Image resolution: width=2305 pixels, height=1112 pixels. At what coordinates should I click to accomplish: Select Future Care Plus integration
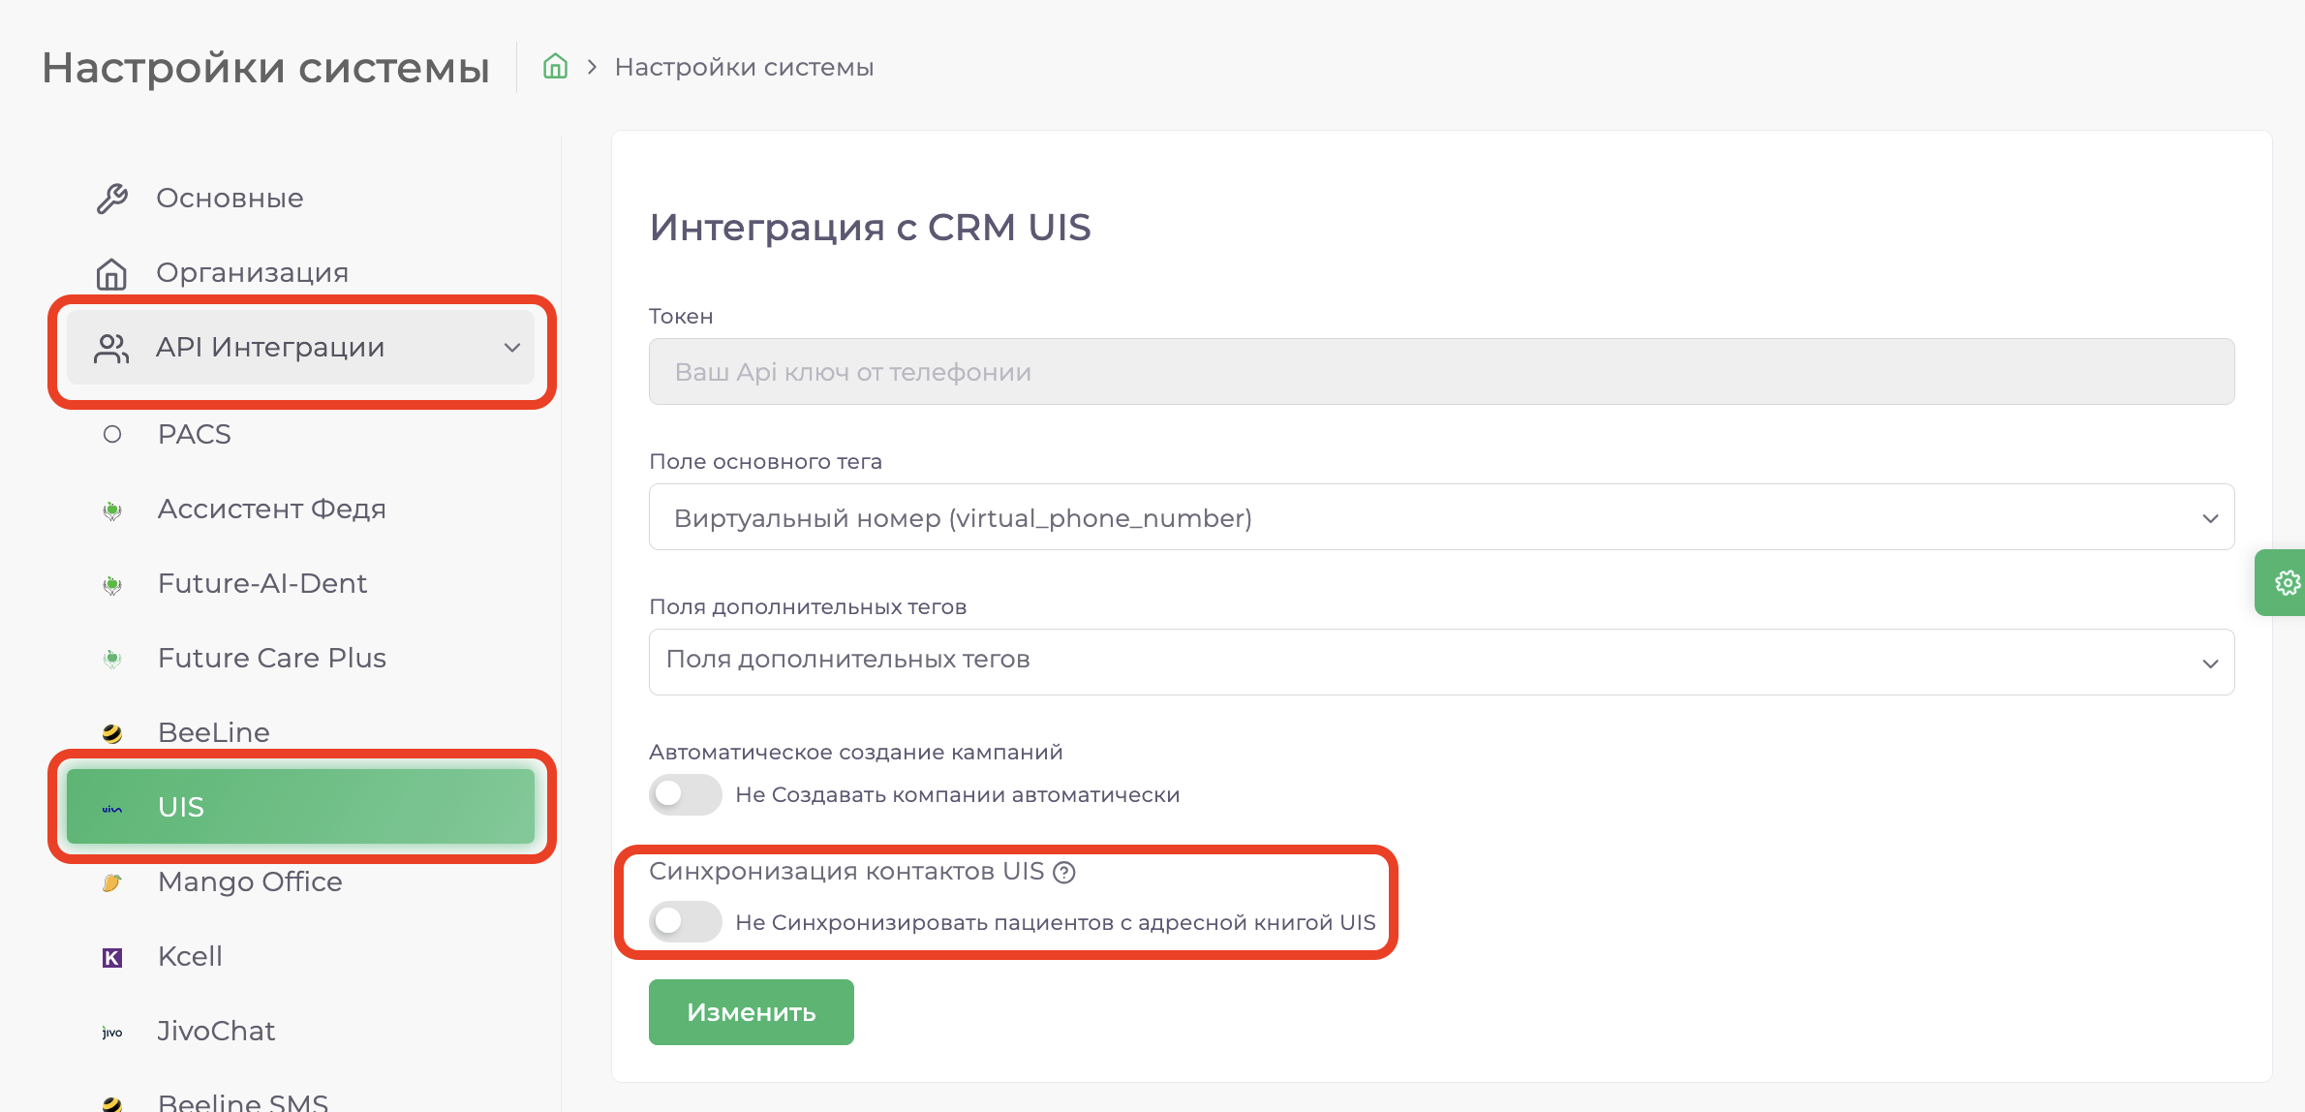click(x=300, y=658)
